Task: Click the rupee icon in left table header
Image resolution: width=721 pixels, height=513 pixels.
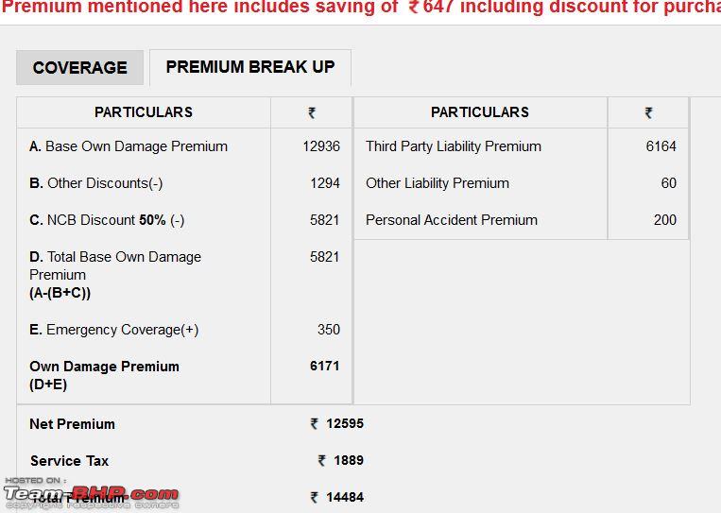Action: pyautogui.click(x=312, y=112)
